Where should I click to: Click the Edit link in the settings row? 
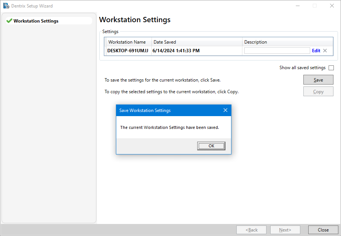coord(316,51)
